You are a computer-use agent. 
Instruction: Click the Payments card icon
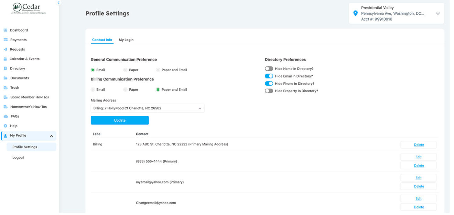(6, 40)
